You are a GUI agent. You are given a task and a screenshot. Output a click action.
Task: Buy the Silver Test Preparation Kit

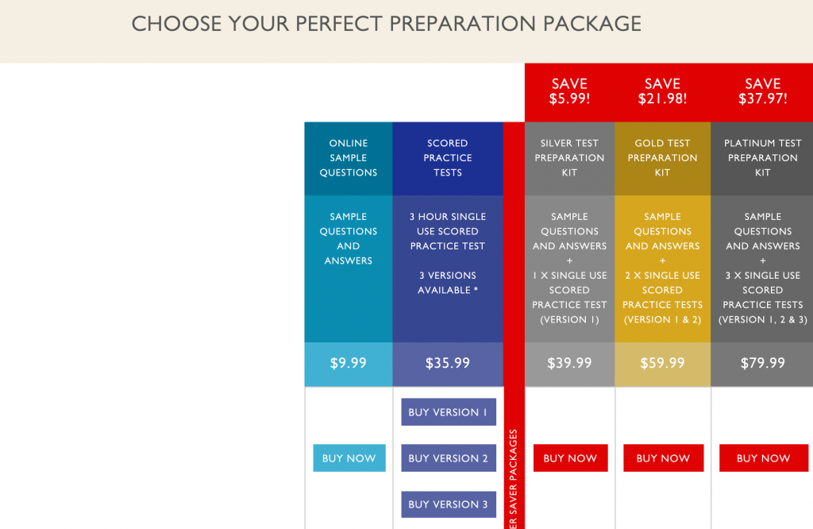[570, 458]
